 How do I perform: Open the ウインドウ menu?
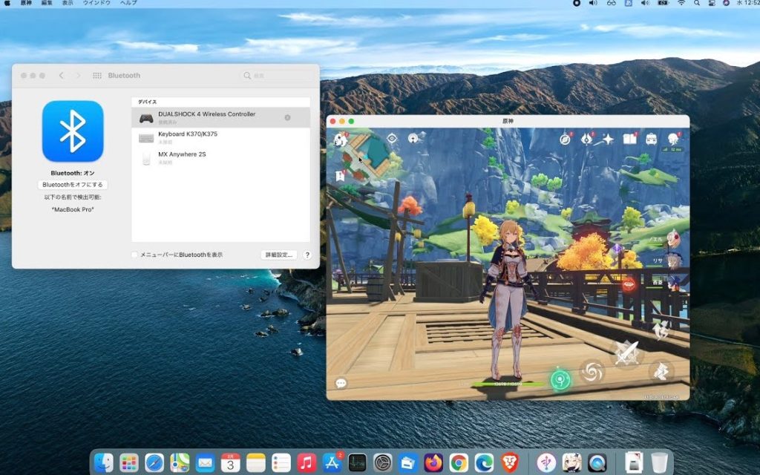97,4
